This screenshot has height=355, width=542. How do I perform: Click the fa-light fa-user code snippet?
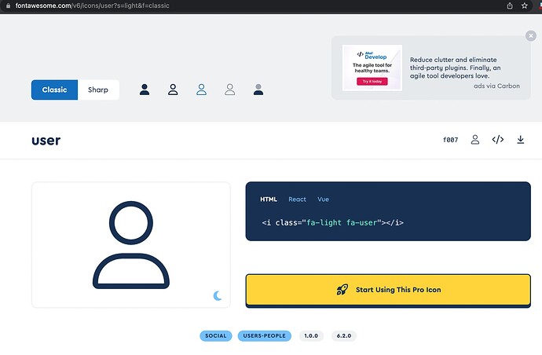[332, 223]
